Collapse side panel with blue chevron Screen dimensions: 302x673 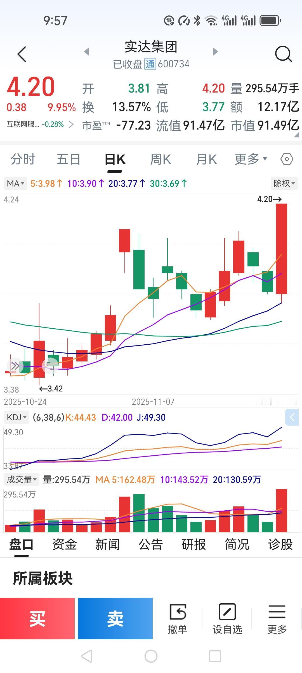pos(292,417)
